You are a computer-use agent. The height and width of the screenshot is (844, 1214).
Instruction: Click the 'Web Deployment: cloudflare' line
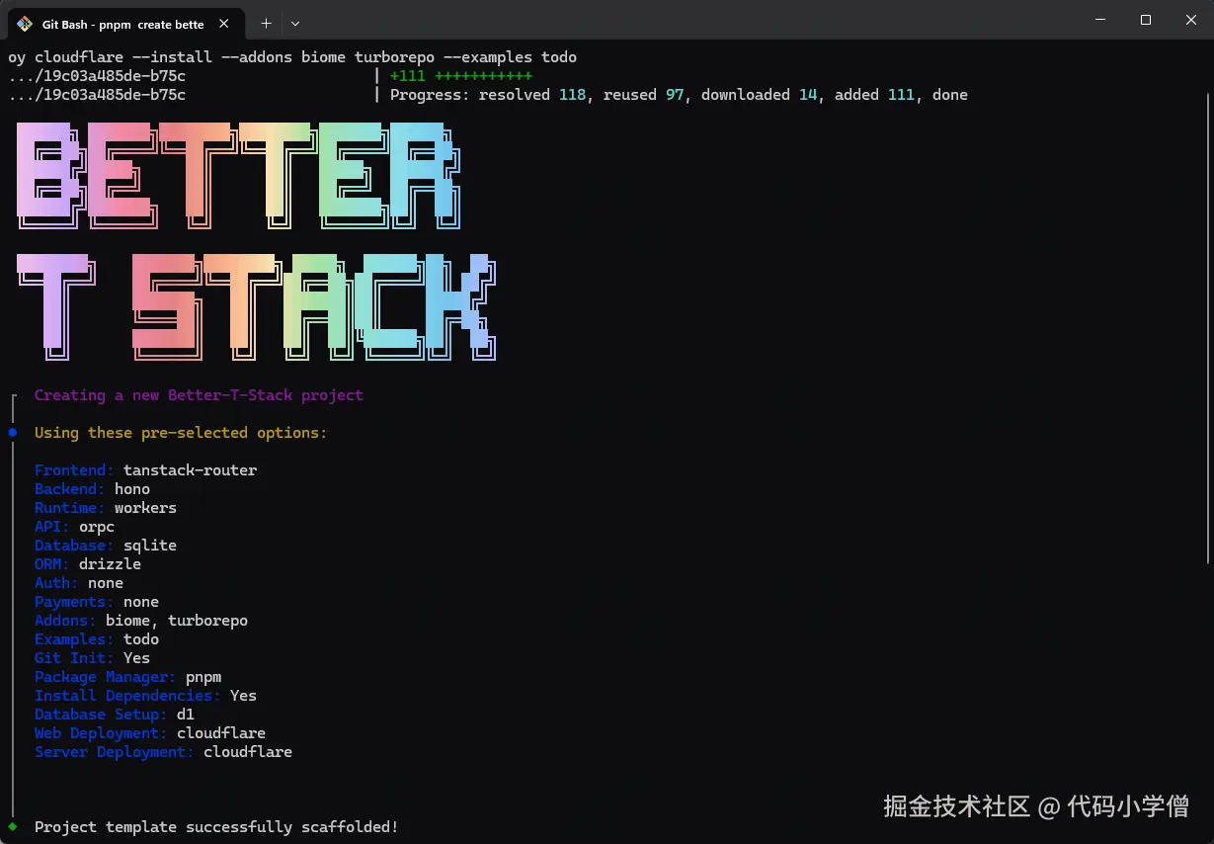150,733
